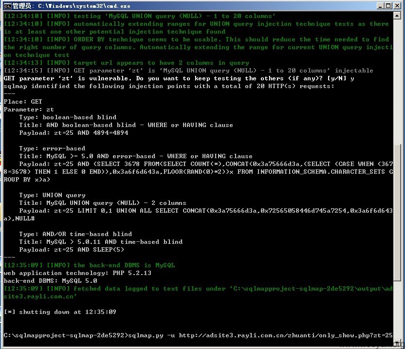This screenshot has height=349, width=405.
Task: Maximize the cmd.exe window
Action: tap(388, 6)
